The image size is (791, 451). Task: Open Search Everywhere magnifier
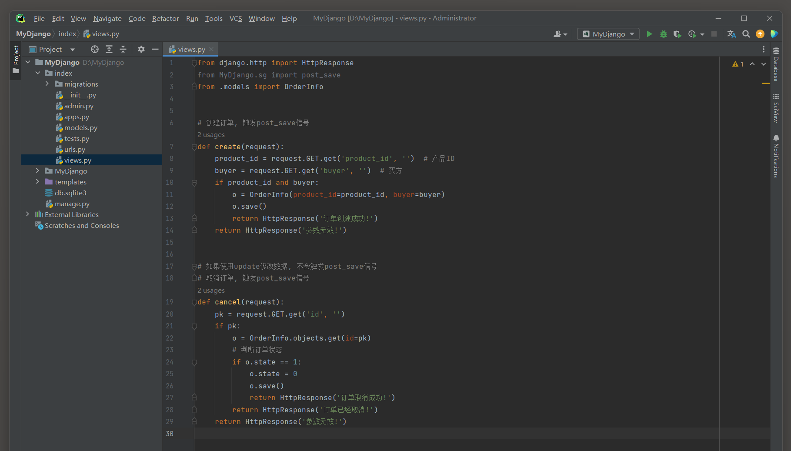pos(746,34)
